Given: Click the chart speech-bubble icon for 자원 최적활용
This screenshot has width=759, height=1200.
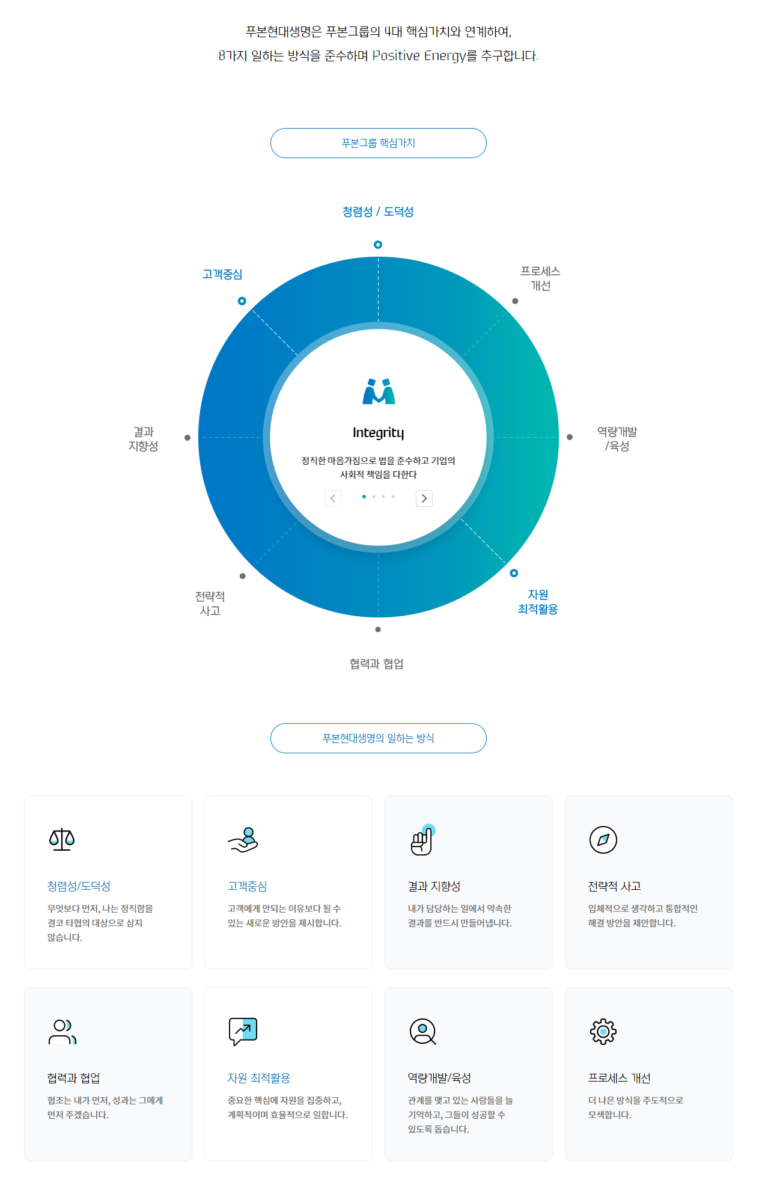Looking at the screenshot, I should point(243,1032).
